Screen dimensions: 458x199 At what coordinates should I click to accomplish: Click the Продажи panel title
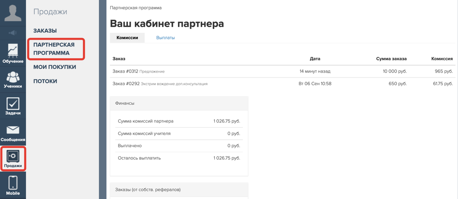pyautogui.click(x=50, y=12)
